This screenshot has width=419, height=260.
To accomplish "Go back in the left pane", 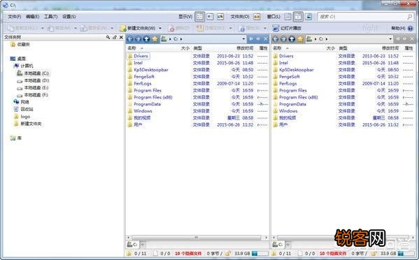I will pos(130,39).
